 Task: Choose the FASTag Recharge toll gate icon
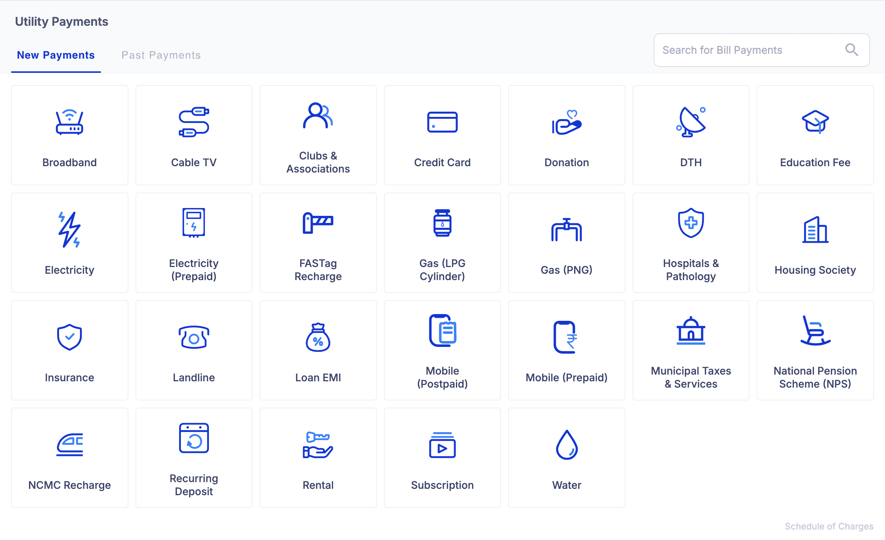point(318,223)
